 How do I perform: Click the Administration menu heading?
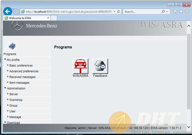pos(16,88)
